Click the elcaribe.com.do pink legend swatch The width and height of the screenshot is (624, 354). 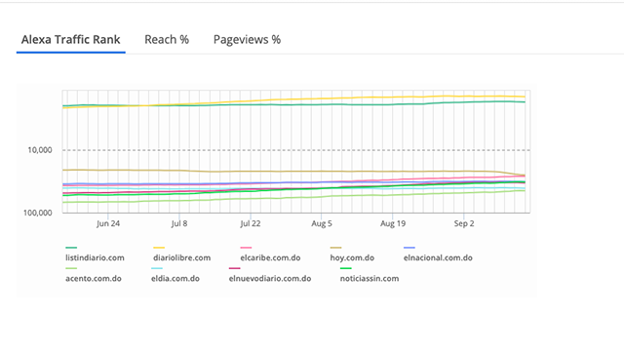(x=246, y=248)
